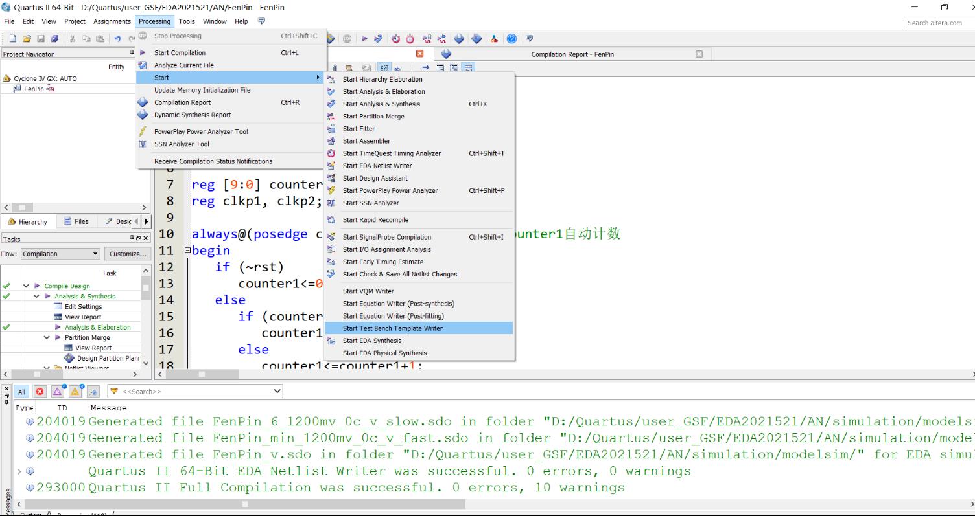Open the File menu

9,21
